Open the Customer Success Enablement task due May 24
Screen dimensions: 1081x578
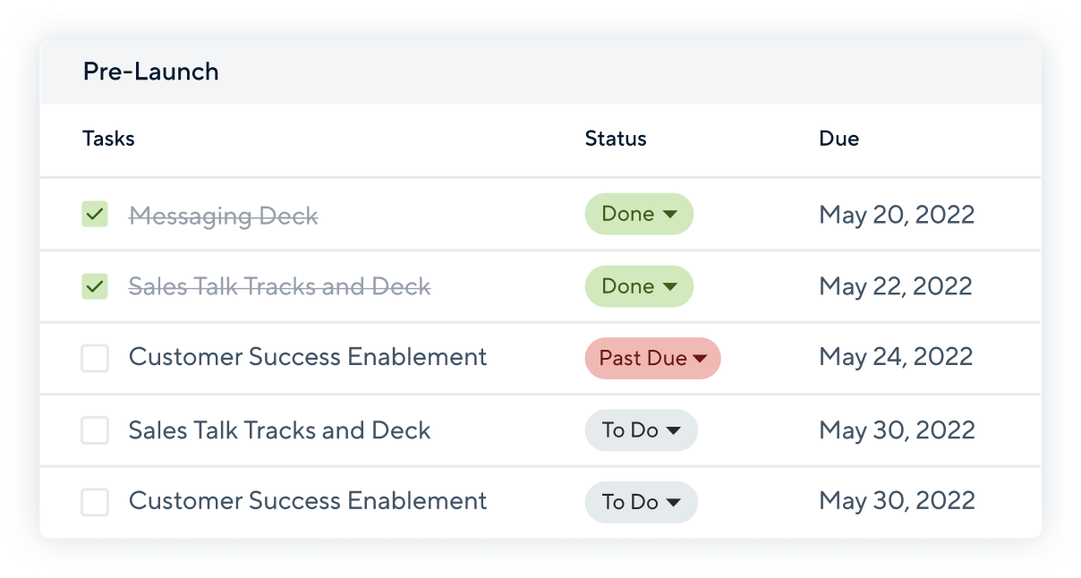308,357
